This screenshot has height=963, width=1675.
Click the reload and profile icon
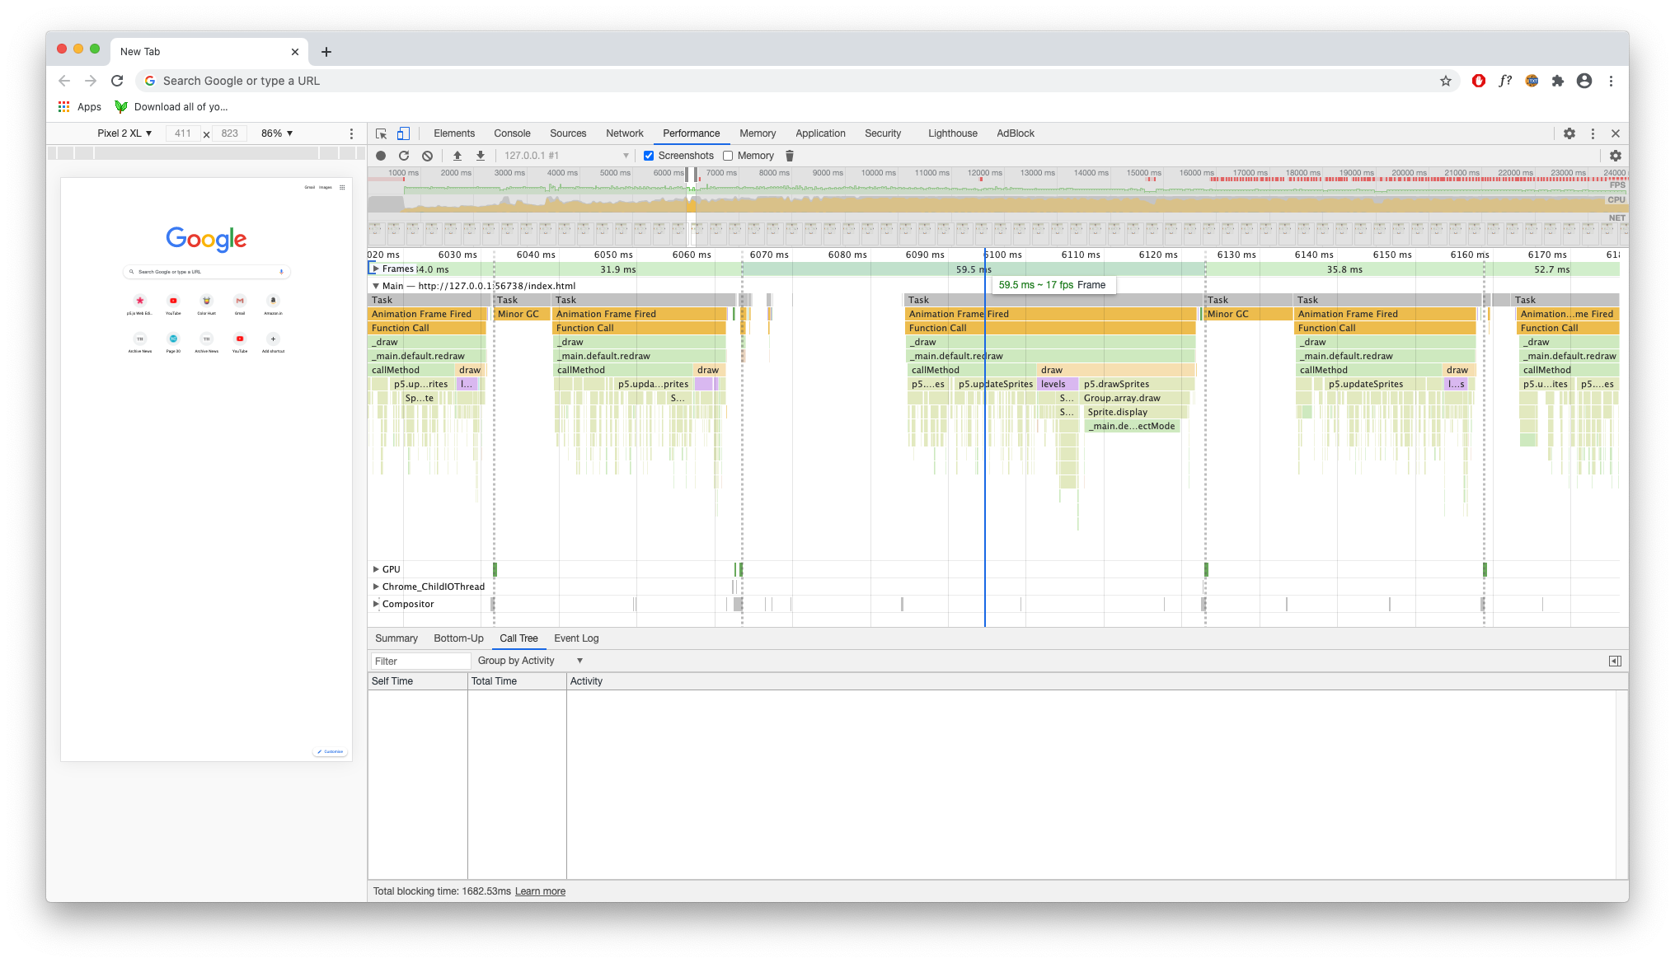click(x=404, y=156)
